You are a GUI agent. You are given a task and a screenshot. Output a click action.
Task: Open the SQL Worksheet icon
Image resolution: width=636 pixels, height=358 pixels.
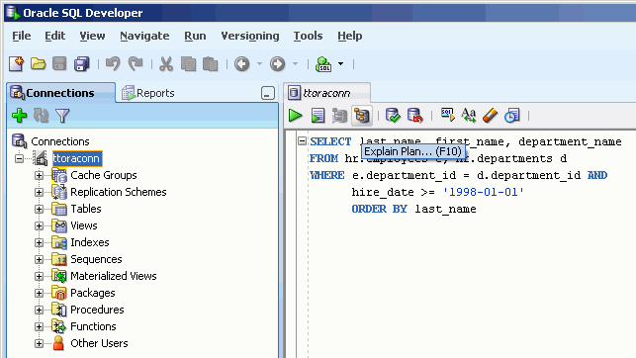[x=323, y=64]
